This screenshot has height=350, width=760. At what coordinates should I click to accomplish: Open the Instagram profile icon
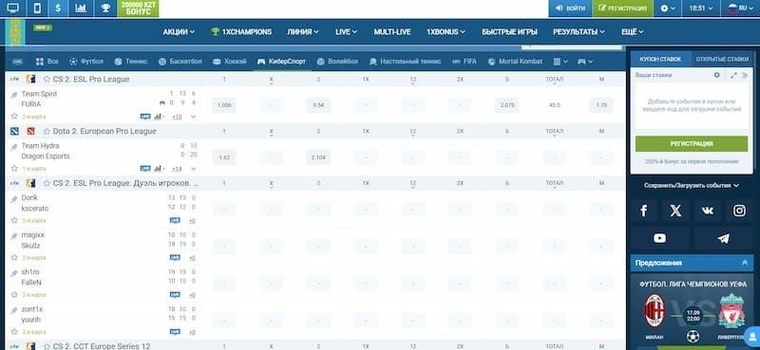click(x=739, y=211)
